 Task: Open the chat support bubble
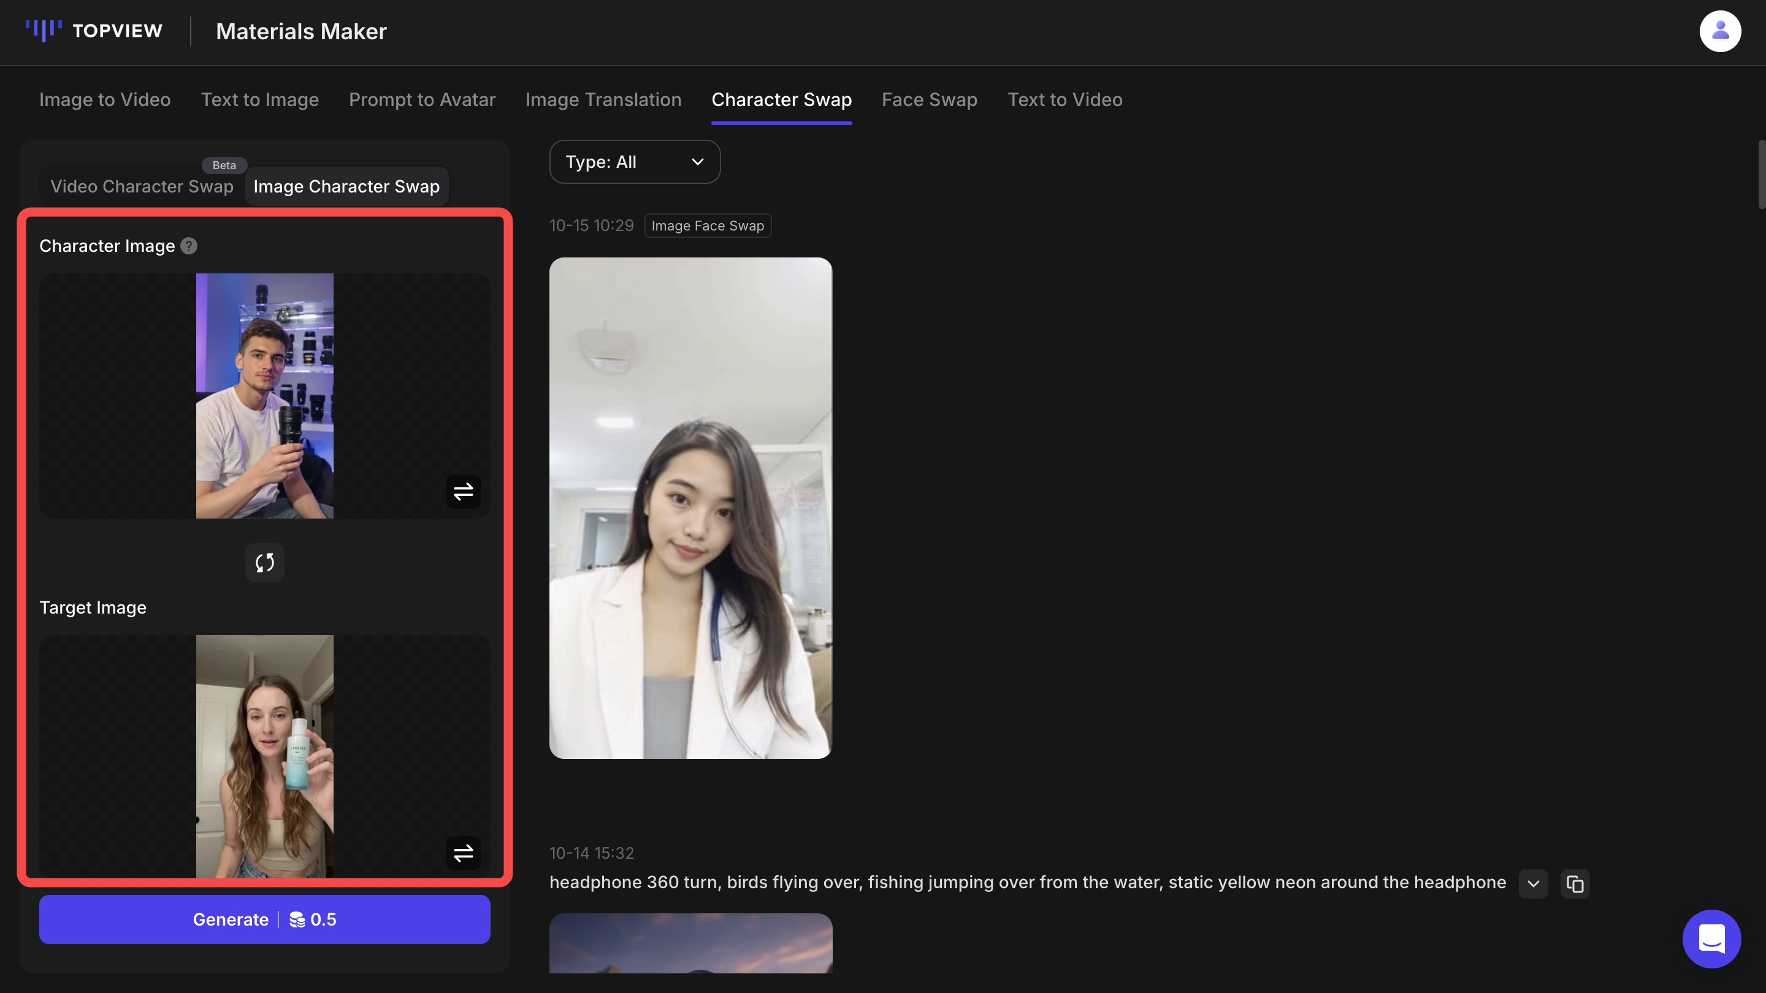1711,938
